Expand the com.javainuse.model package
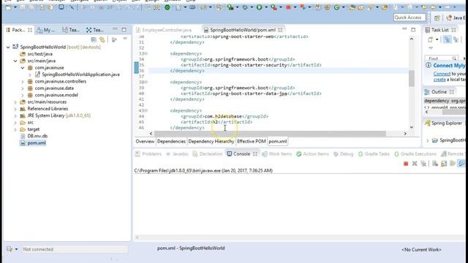 (x=23, y=95)
